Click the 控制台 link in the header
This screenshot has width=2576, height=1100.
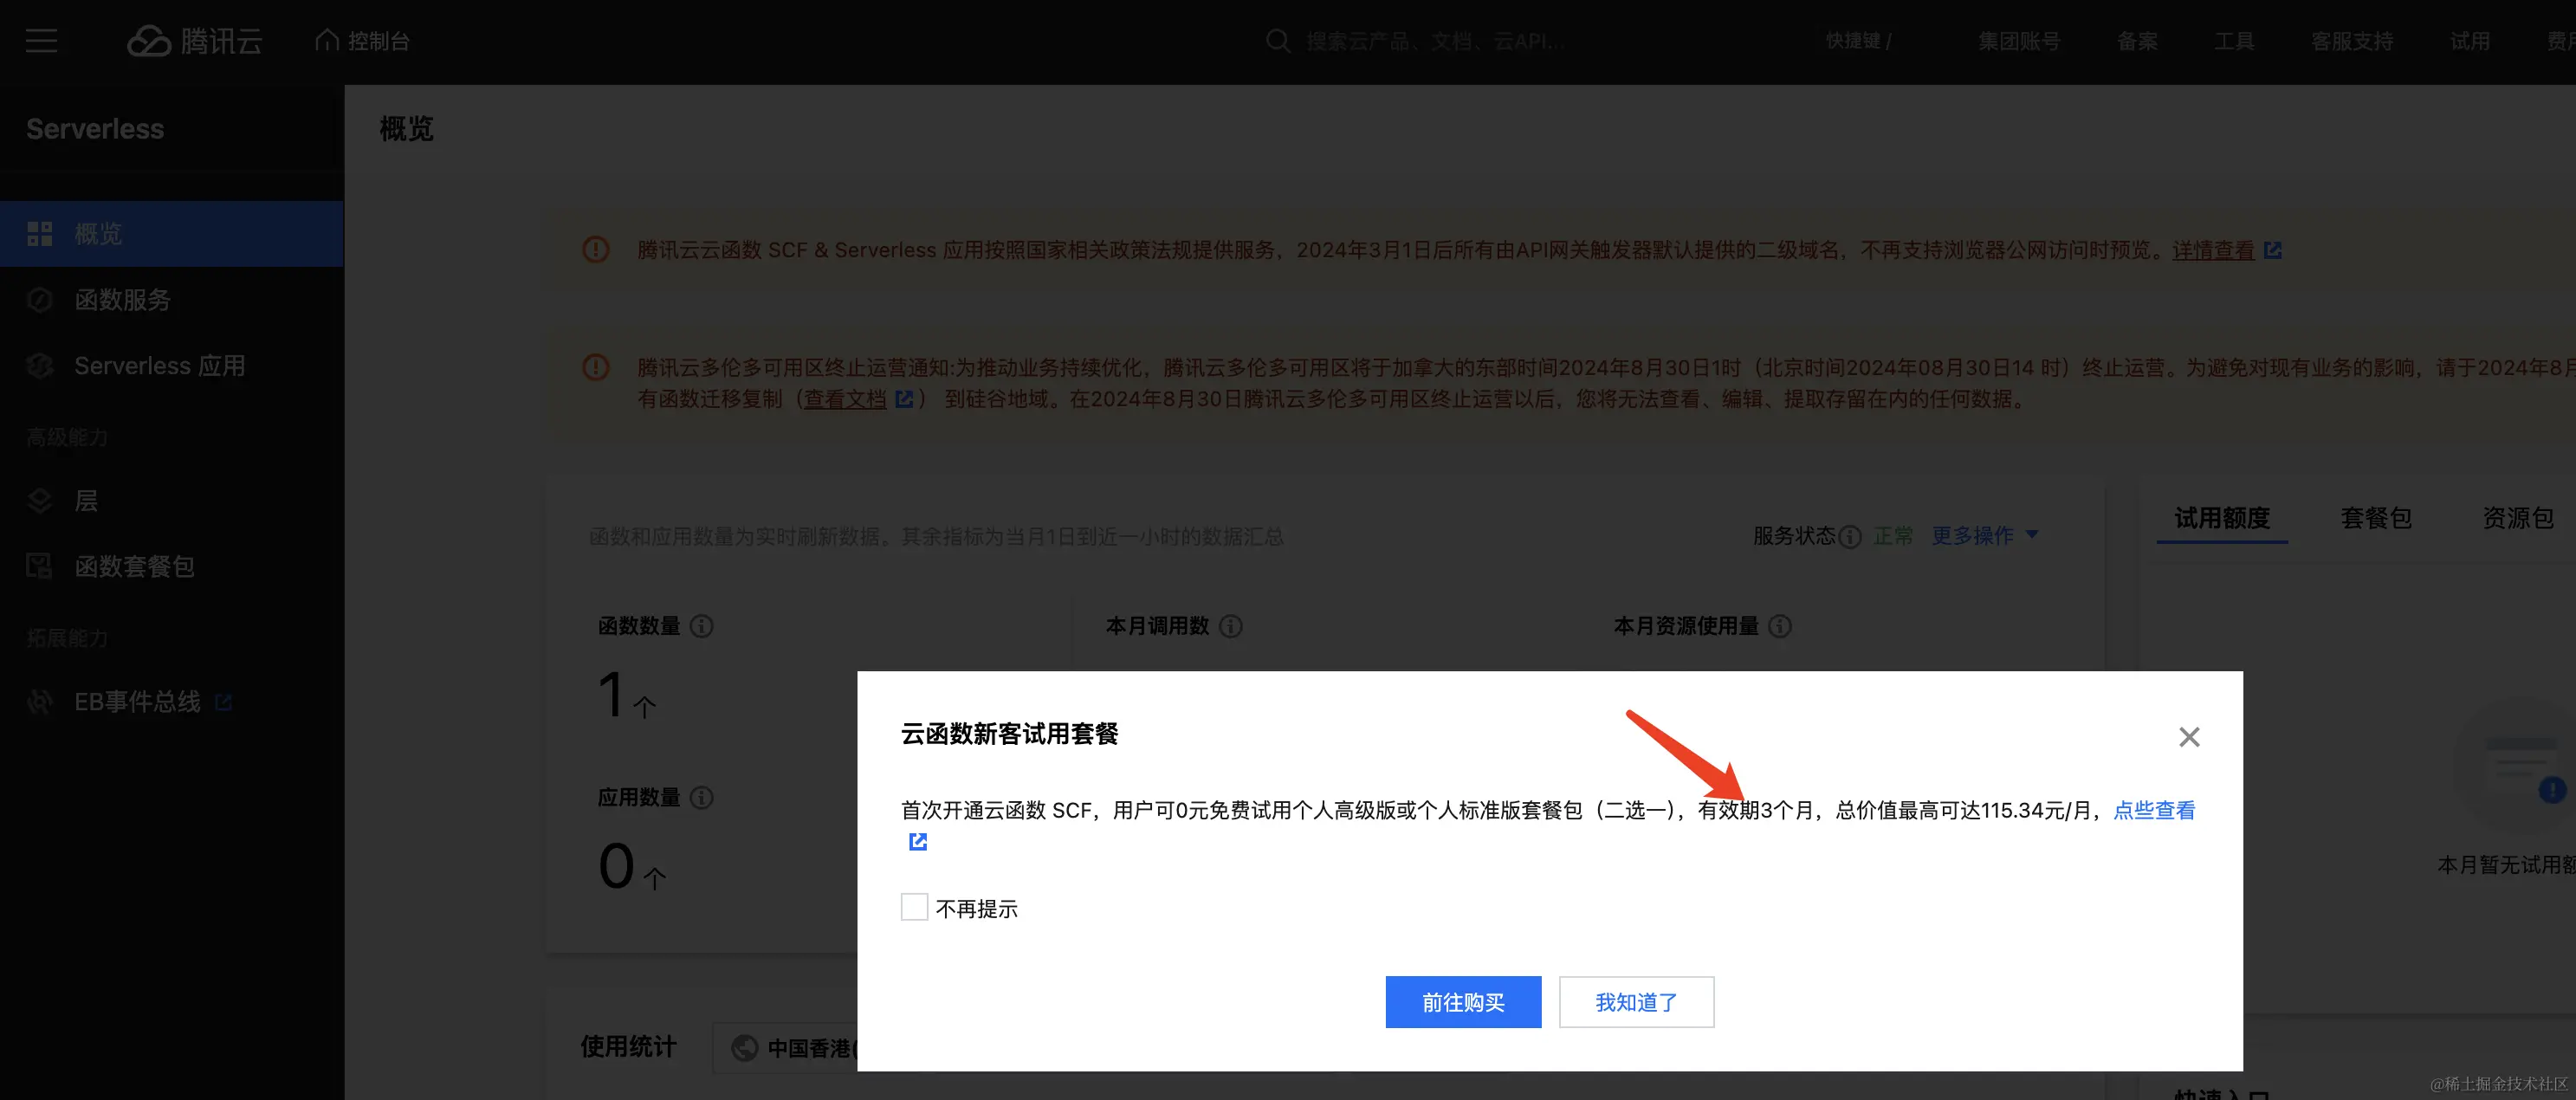(378, 41)
